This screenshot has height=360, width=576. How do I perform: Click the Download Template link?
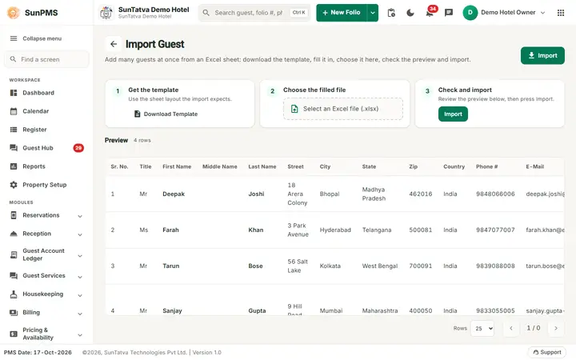166,114
